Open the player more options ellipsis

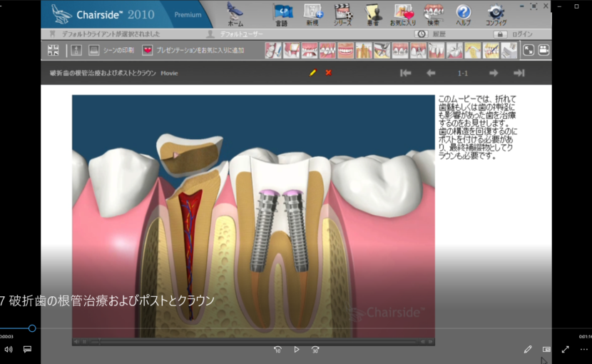[x=583, y=350]
